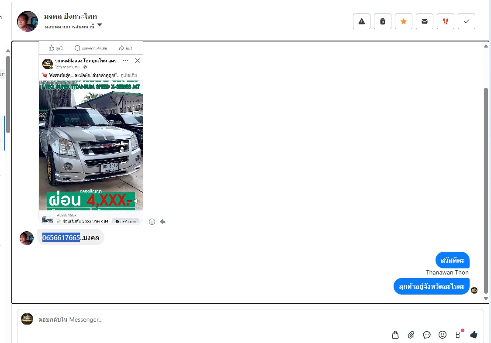Open the shopping bag products icon
Screen dimensions: 491x343
[395, 335]
